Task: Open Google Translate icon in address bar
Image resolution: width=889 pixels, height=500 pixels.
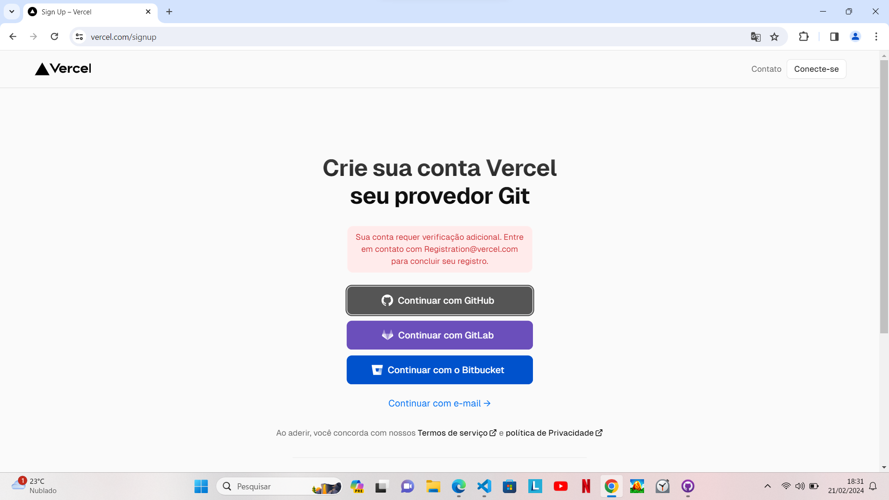Action: [x=756, y=37]
